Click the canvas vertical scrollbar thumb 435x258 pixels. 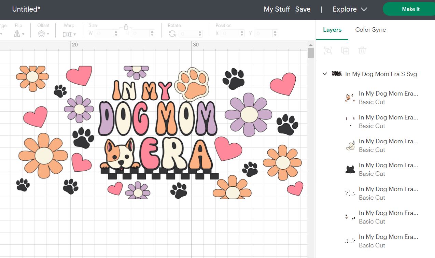pyautogui.click(x=310, y=53)
